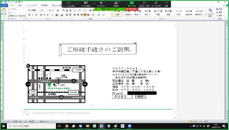Click the Multilevel List icon
229x130 pixels.
85,10
